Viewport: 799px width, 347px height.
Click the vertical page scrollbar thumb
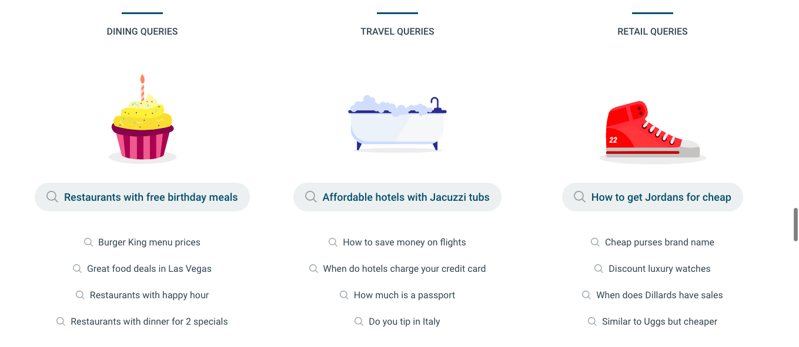point(795,224)
